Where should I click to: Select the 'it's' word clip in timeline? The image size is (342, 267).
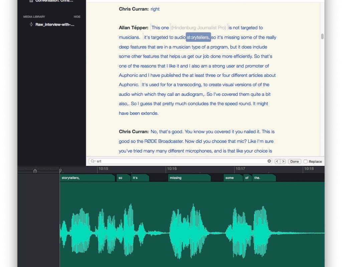click(140, 178)
